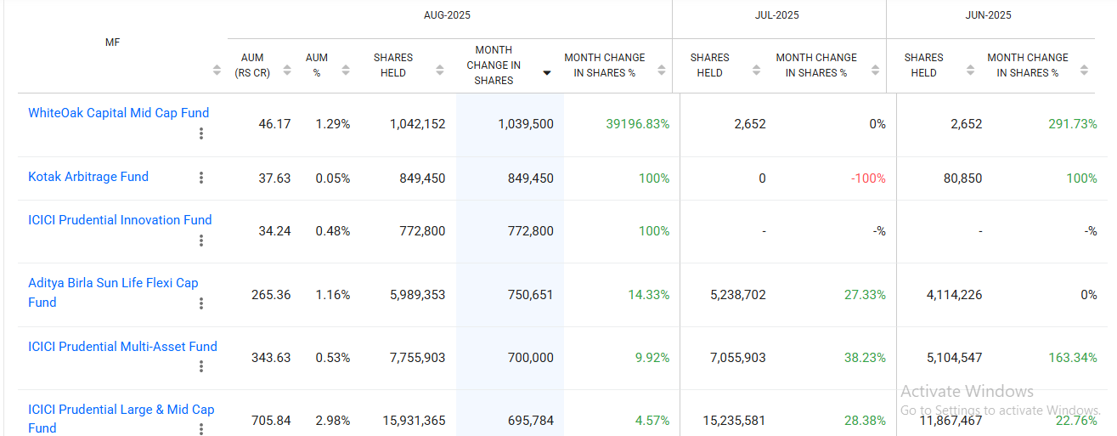Viewport: 1117px width, 436px height.
Task: Open ICICI Prudential Innovation Fund link
Action: (x=120, y=220)
